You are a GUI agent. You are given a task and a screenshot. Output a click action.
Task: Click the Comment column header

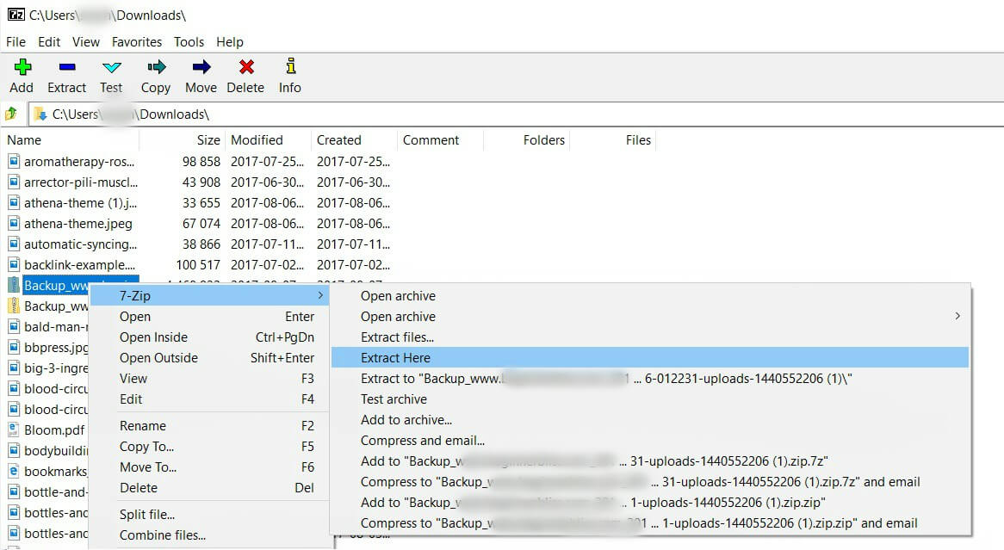[x=440, y=139]
